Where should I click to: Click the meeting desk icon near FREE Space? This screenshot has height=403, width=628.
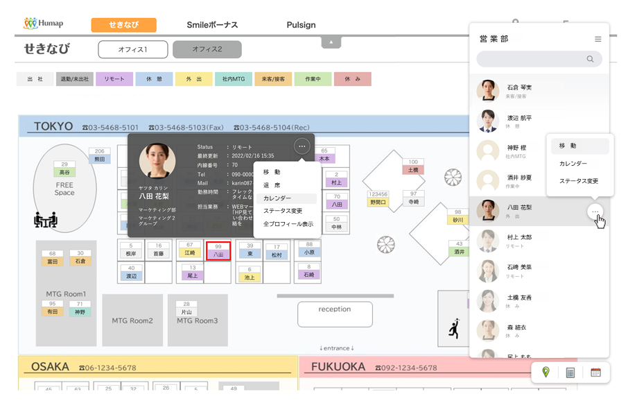45,221
